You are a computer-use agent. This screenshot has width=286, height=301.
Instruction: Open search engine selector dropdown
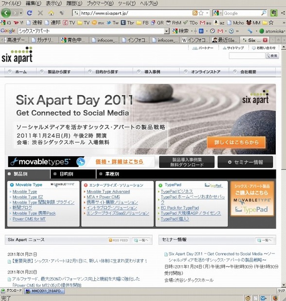[x=218, y=13]
